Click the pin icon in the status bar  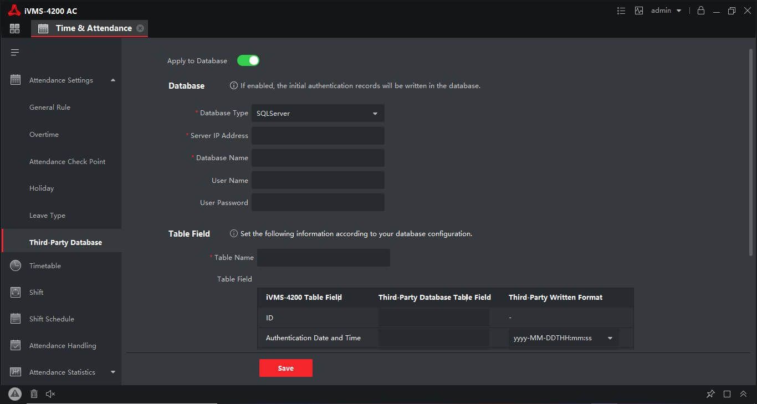(x=710, y=394)
